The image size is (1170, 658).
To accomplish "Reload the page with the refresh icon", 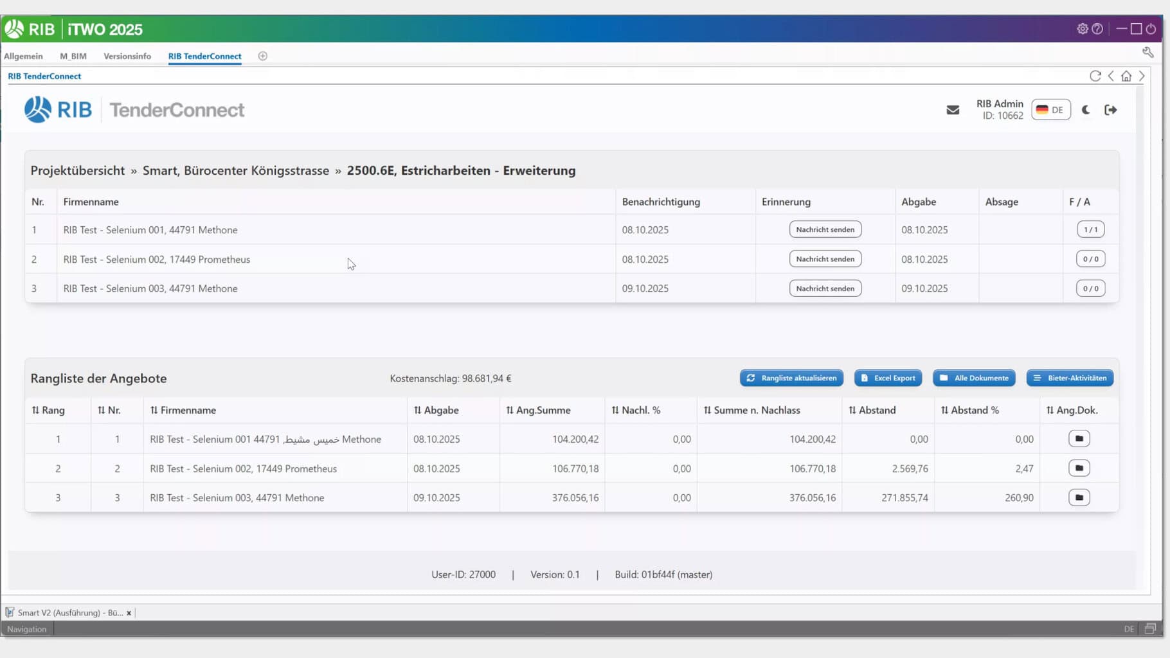I will tap(1095, 76).
